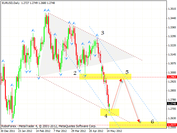Click the 23 Jan 2012 date label
The height and width of the screenshot is (133, 177).
pyautogui.click(x=25, y=131)
